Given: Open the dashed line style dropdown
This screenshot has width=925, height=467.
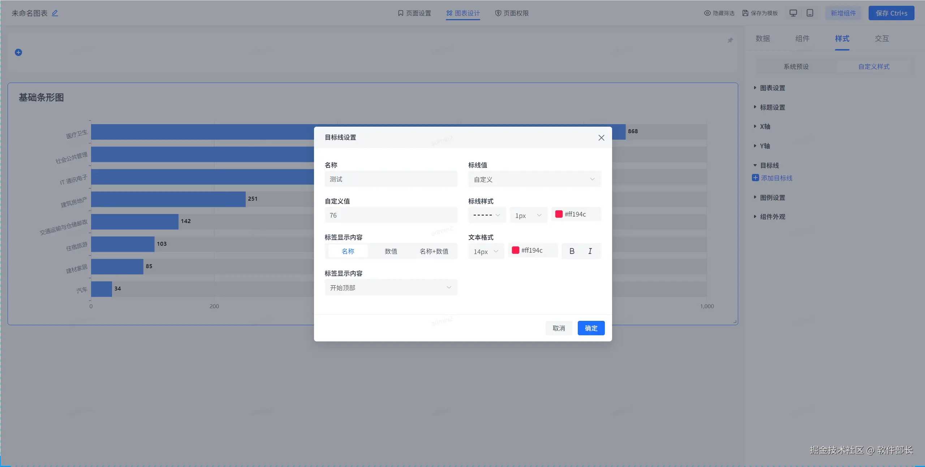Looking at the screenshot, I should point(487,215).
